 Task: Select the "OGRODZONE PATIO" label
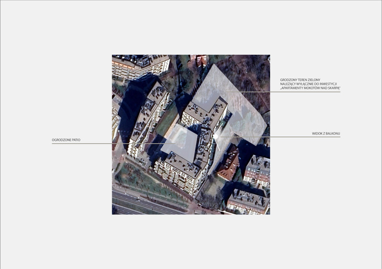click(x=66, y=140)
